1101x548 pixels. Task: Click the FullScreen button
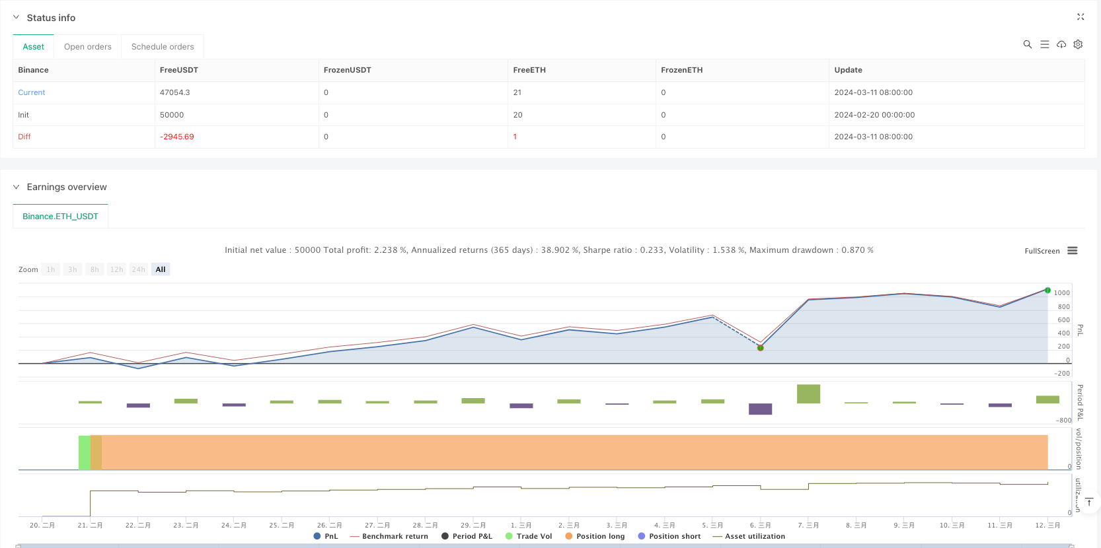pos(1042,251)
